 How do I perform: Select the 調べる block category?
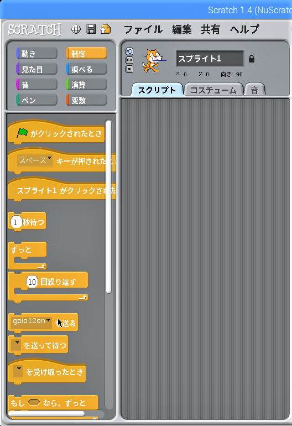(x=86, y=69)
